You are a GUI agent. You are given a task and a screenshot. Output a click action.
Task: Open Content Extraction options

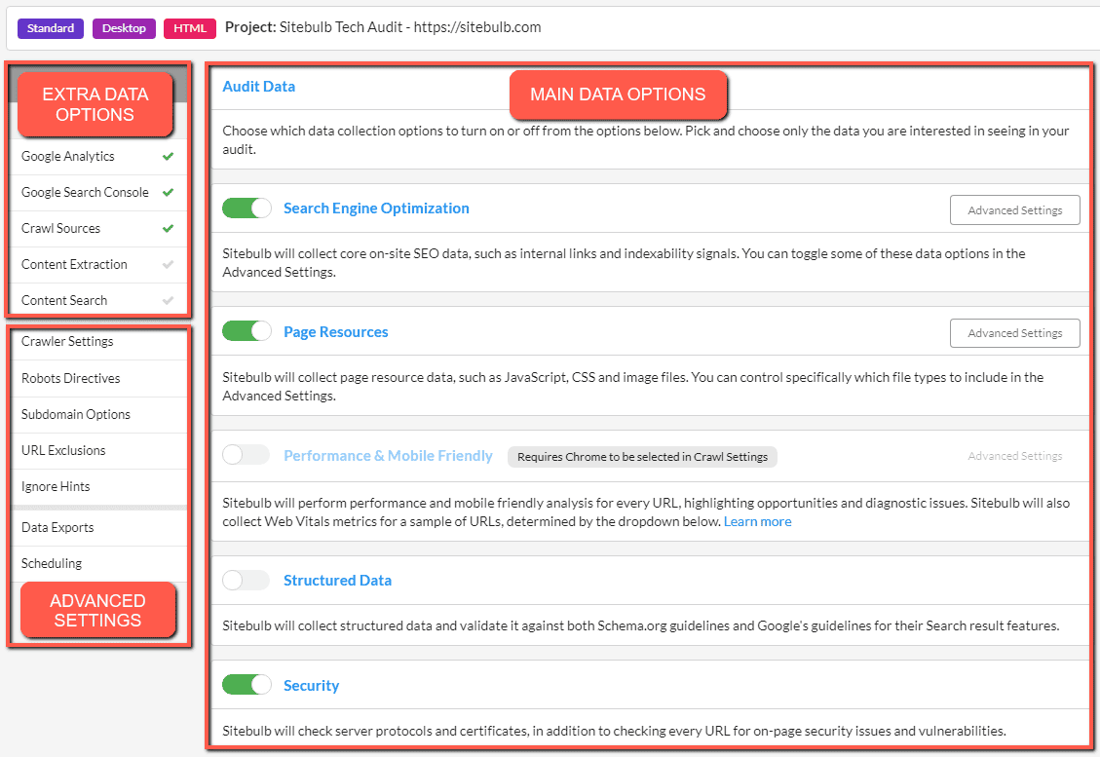99,264
